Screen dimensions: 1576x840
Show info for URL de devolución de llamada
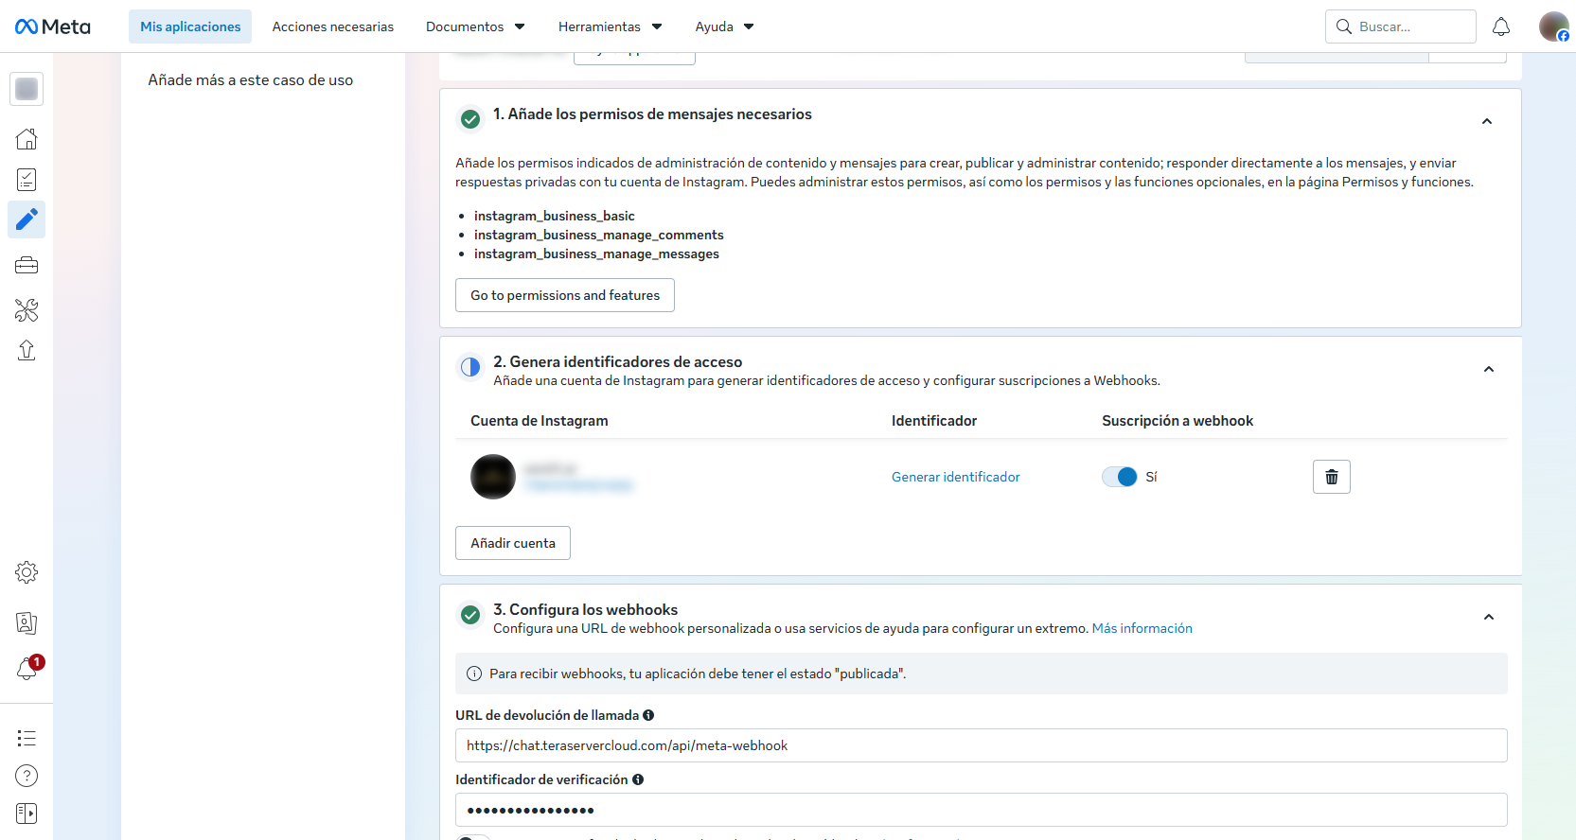pos(648,715)
